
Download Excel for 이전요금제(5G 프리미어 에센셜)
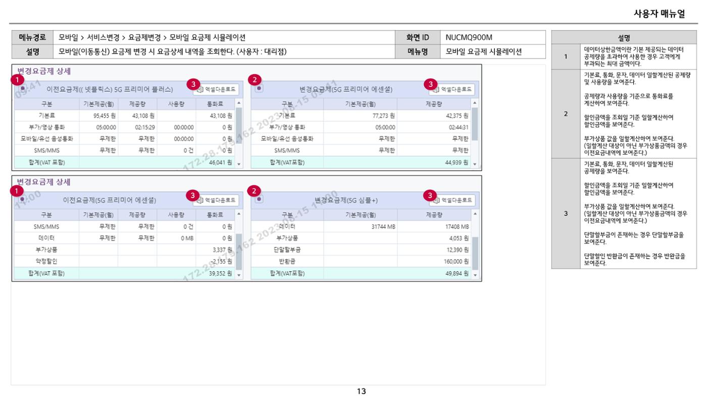pos(216,200)
